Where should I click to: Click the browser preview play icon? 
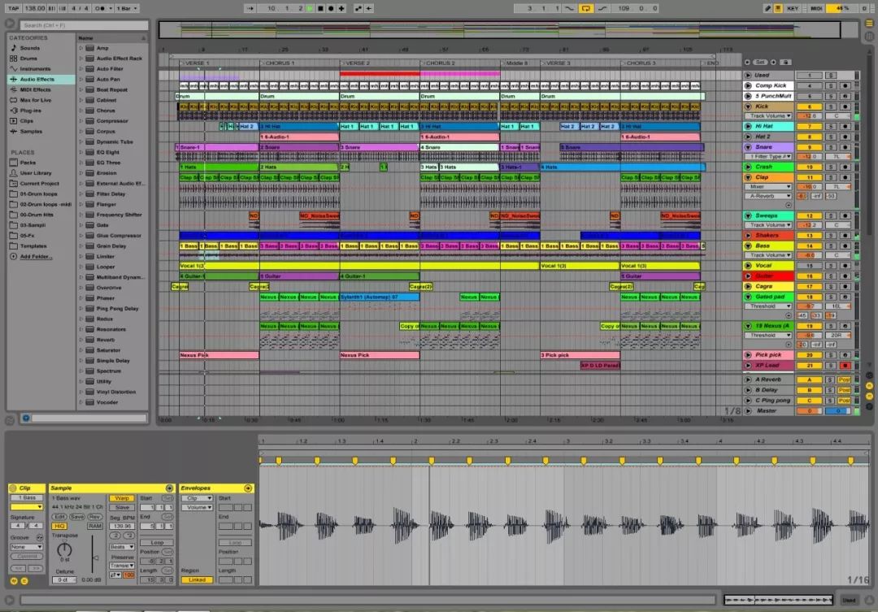point(25,418)
